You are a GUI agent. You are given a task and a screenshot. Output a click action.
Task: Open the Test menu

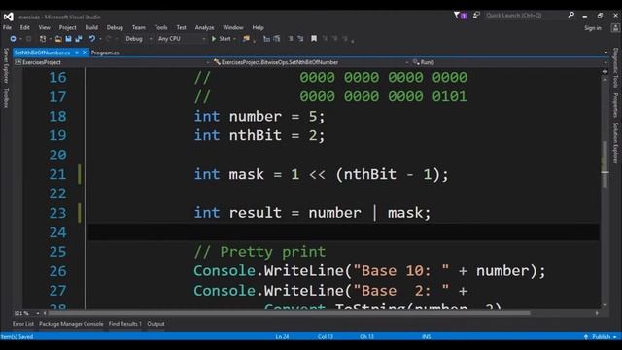(x=182, y=27)
